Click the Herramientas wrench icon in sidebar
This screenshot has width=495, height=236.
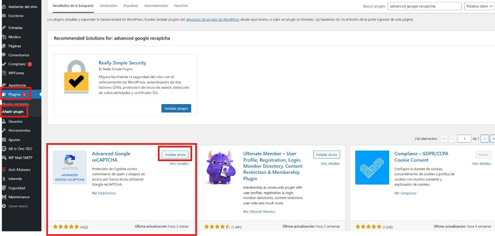pos(4,130)
